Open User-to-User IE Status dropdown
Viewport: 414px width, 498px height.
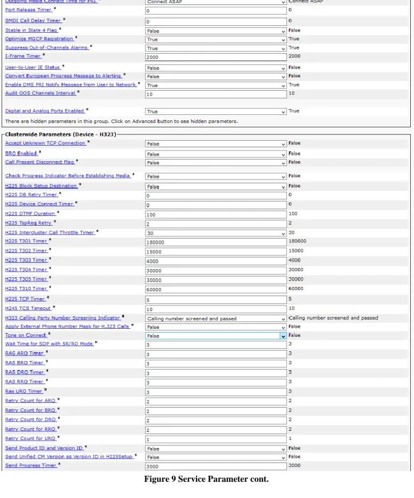coord(216,68)
